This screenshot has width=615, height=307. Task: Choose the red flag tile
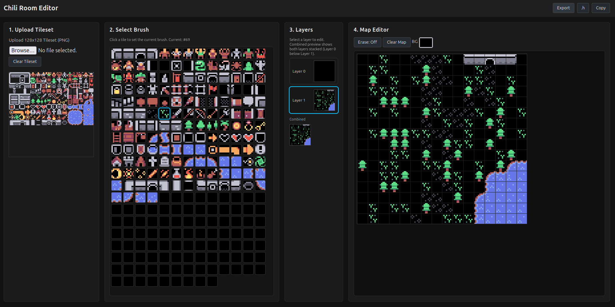pyautogui.click(x=212, y=90)
